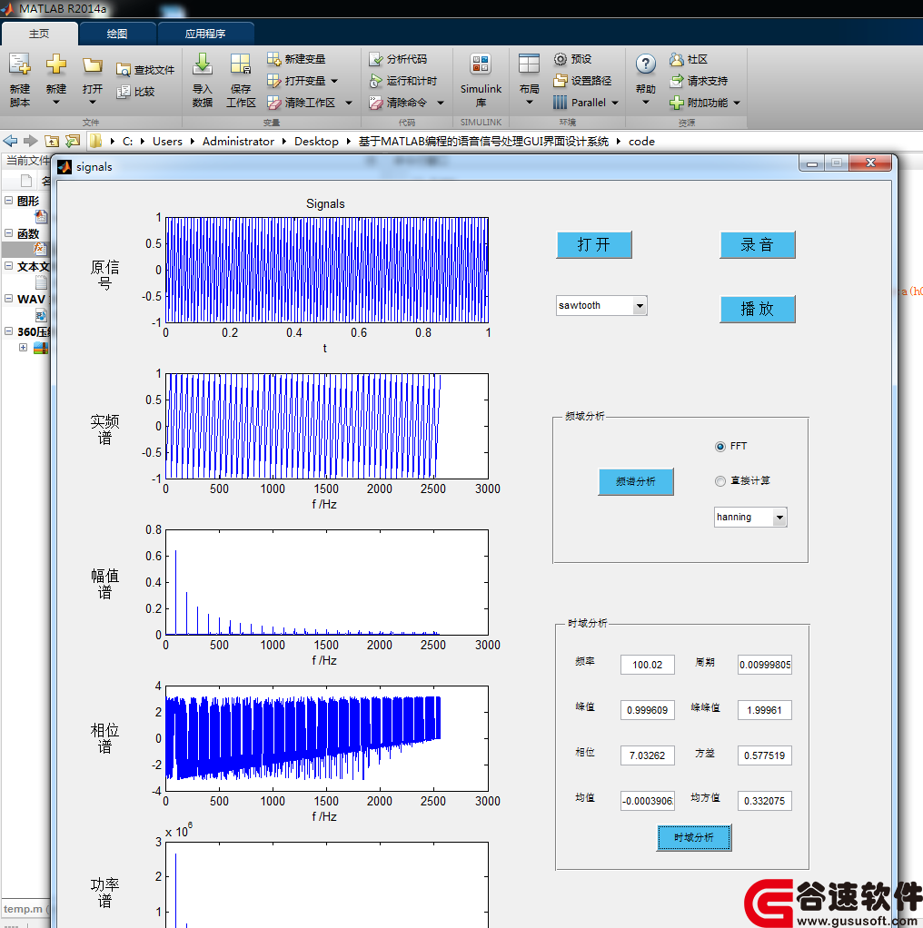Image resolution: width=923 pixels, height=928 pixels.
Task: Switch to the 绘图 (Plots) tab
Action: [x=117, y=34]
